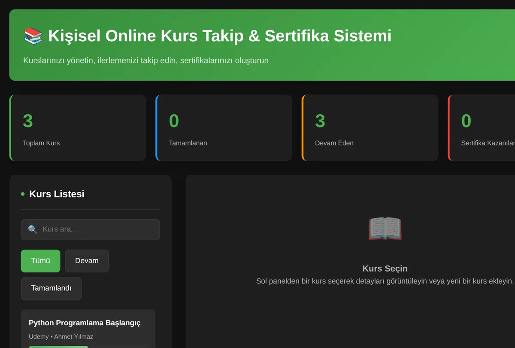Click the Sertifika Kazanılan stat card
The width and height of the screenshot is (515, 348).
click(x=482, y=128)
